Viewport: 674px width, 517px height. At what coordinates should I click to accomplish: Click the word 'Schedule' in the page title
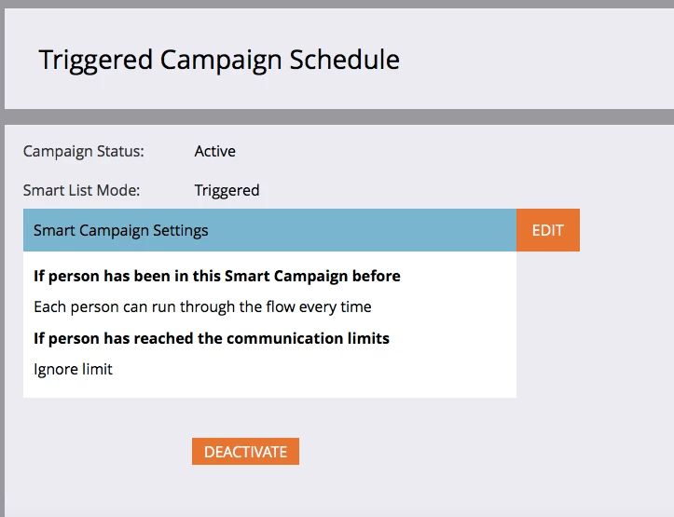pyautogui.click(x=344, y=60)
